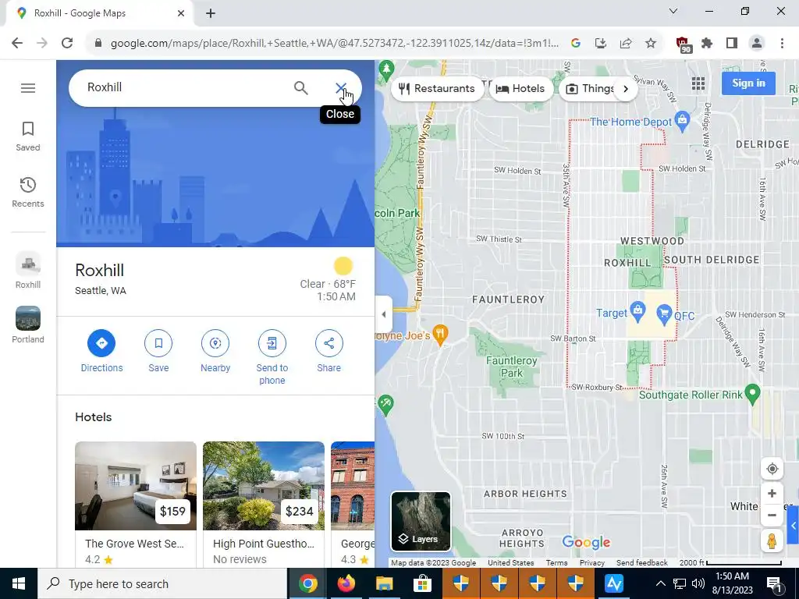Viewport: 799px width, 599px height.
Task: Open Windows Start menu
Action: 19,583
